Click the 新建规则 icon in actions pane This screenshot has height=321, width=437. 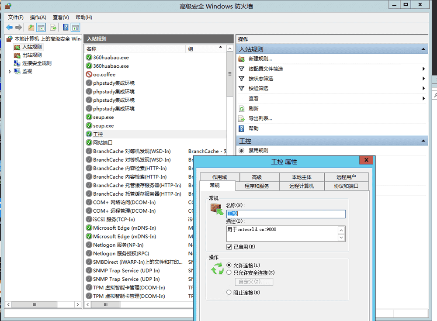point(241,59)
